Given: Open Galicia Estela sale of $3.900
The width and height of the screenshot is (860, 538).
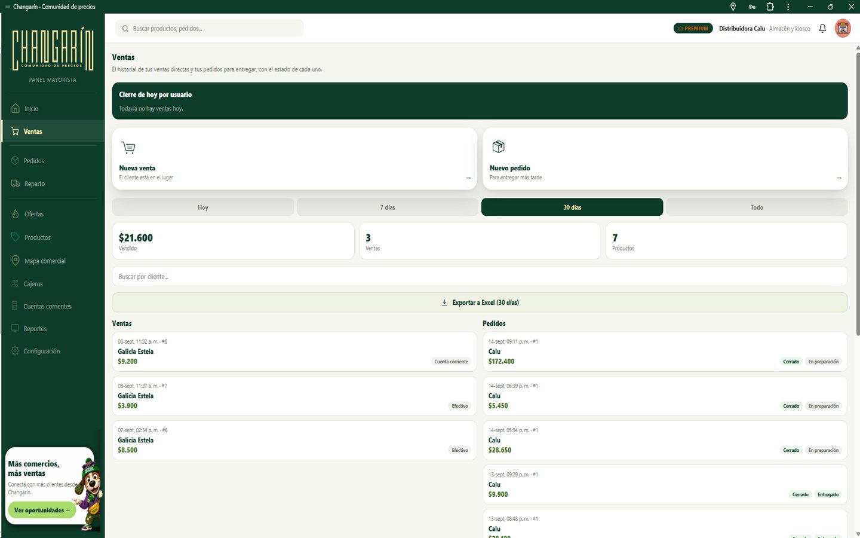Looking at the screenshot, I should click(294, 396).
